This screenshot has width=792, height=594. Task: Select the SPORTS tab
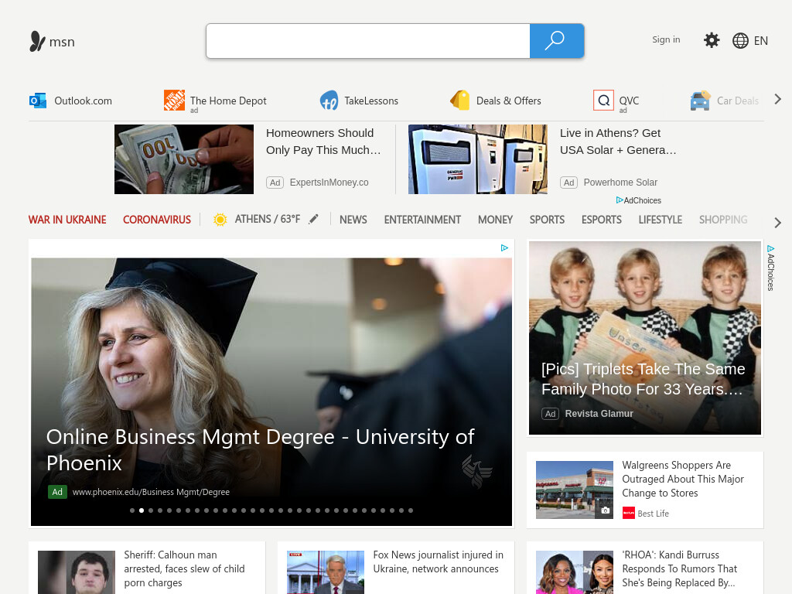tap(547, 220)
